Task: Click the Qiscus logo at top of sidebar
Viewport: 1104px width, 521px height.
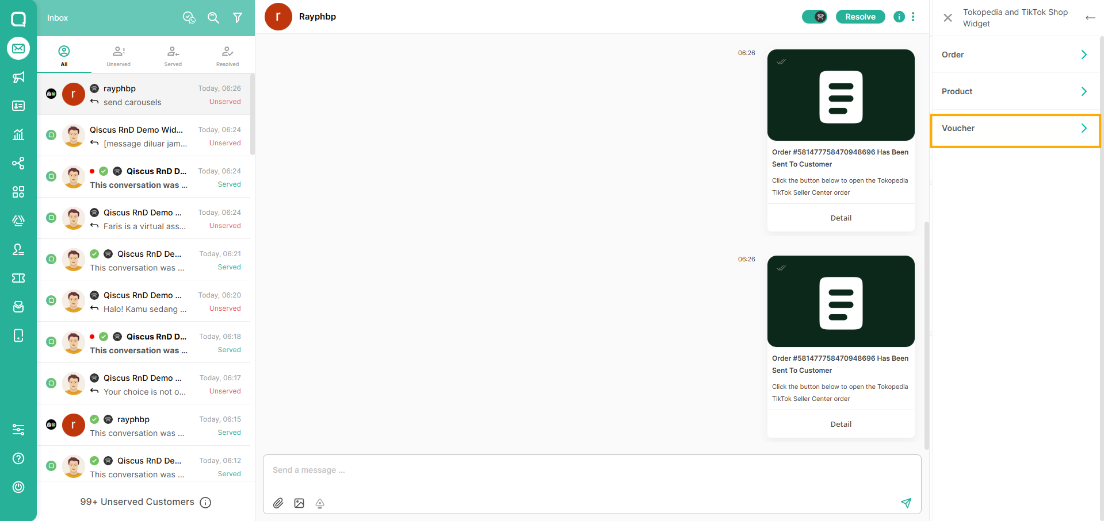Action: 18,19
